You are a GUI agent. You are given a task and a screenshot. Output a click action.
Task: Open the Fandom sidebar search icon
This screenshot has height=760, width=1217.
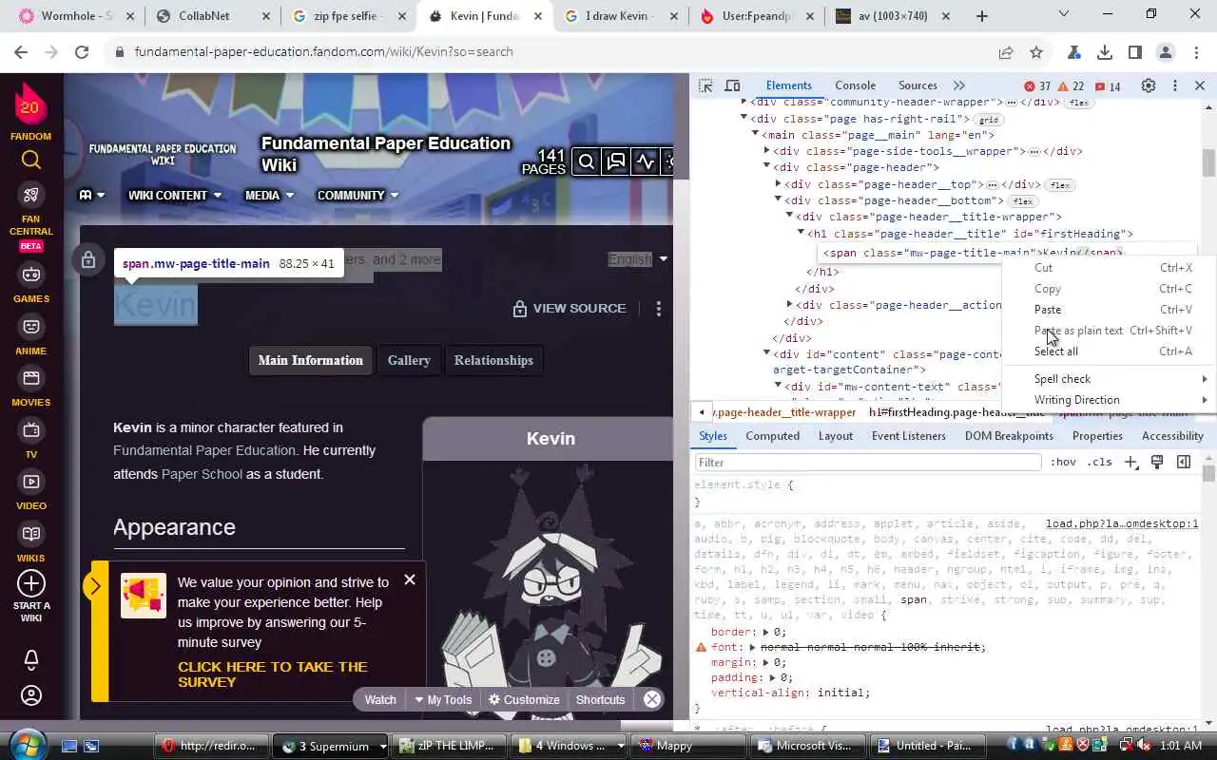click(31, 160)
